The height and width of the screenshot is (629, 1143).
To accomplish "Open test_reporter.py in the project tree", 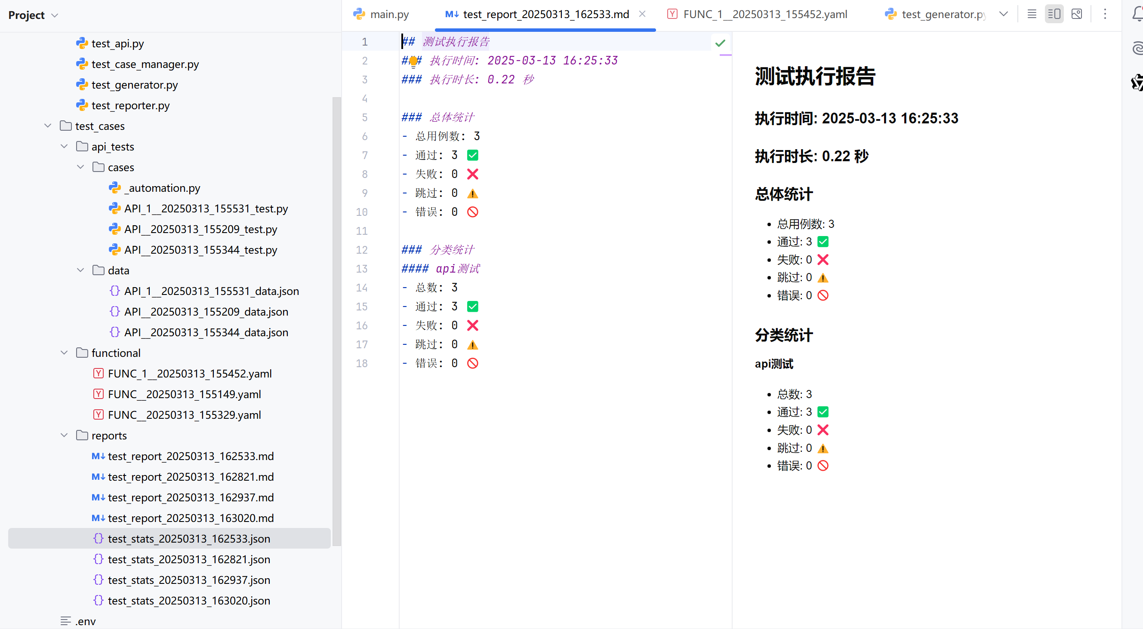I will click(130, 106).
